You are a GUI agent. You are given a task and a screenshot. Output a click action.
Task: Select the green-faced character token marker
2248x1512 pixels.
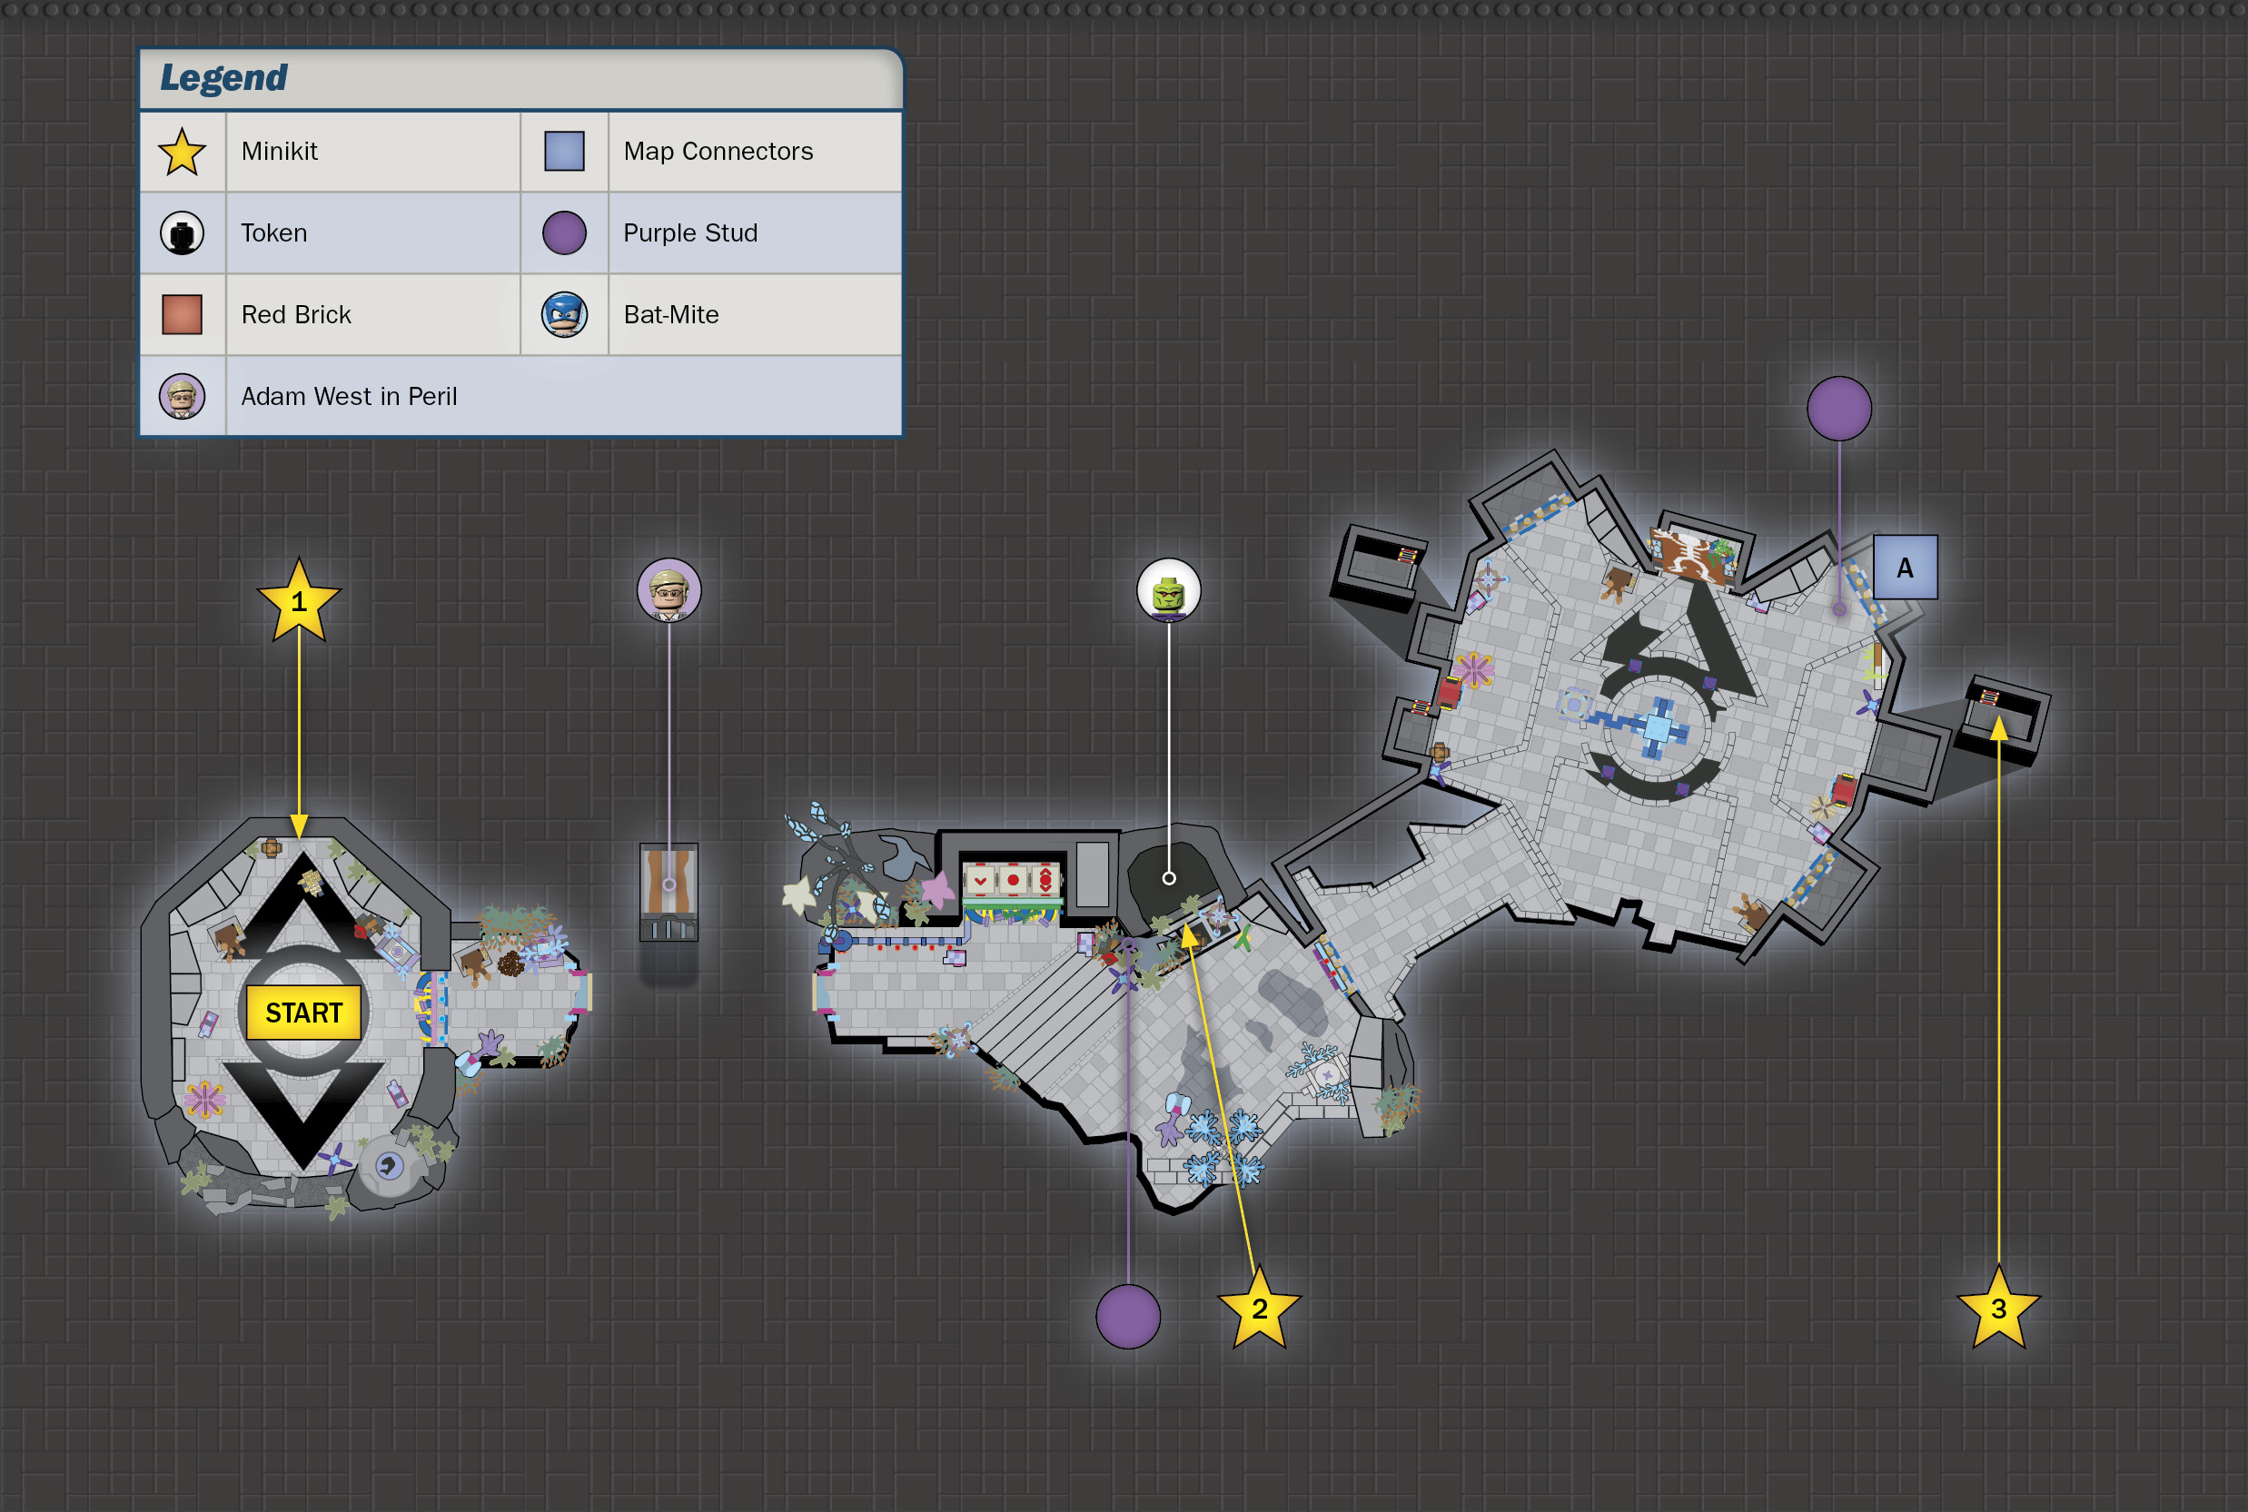(1169, 590)
